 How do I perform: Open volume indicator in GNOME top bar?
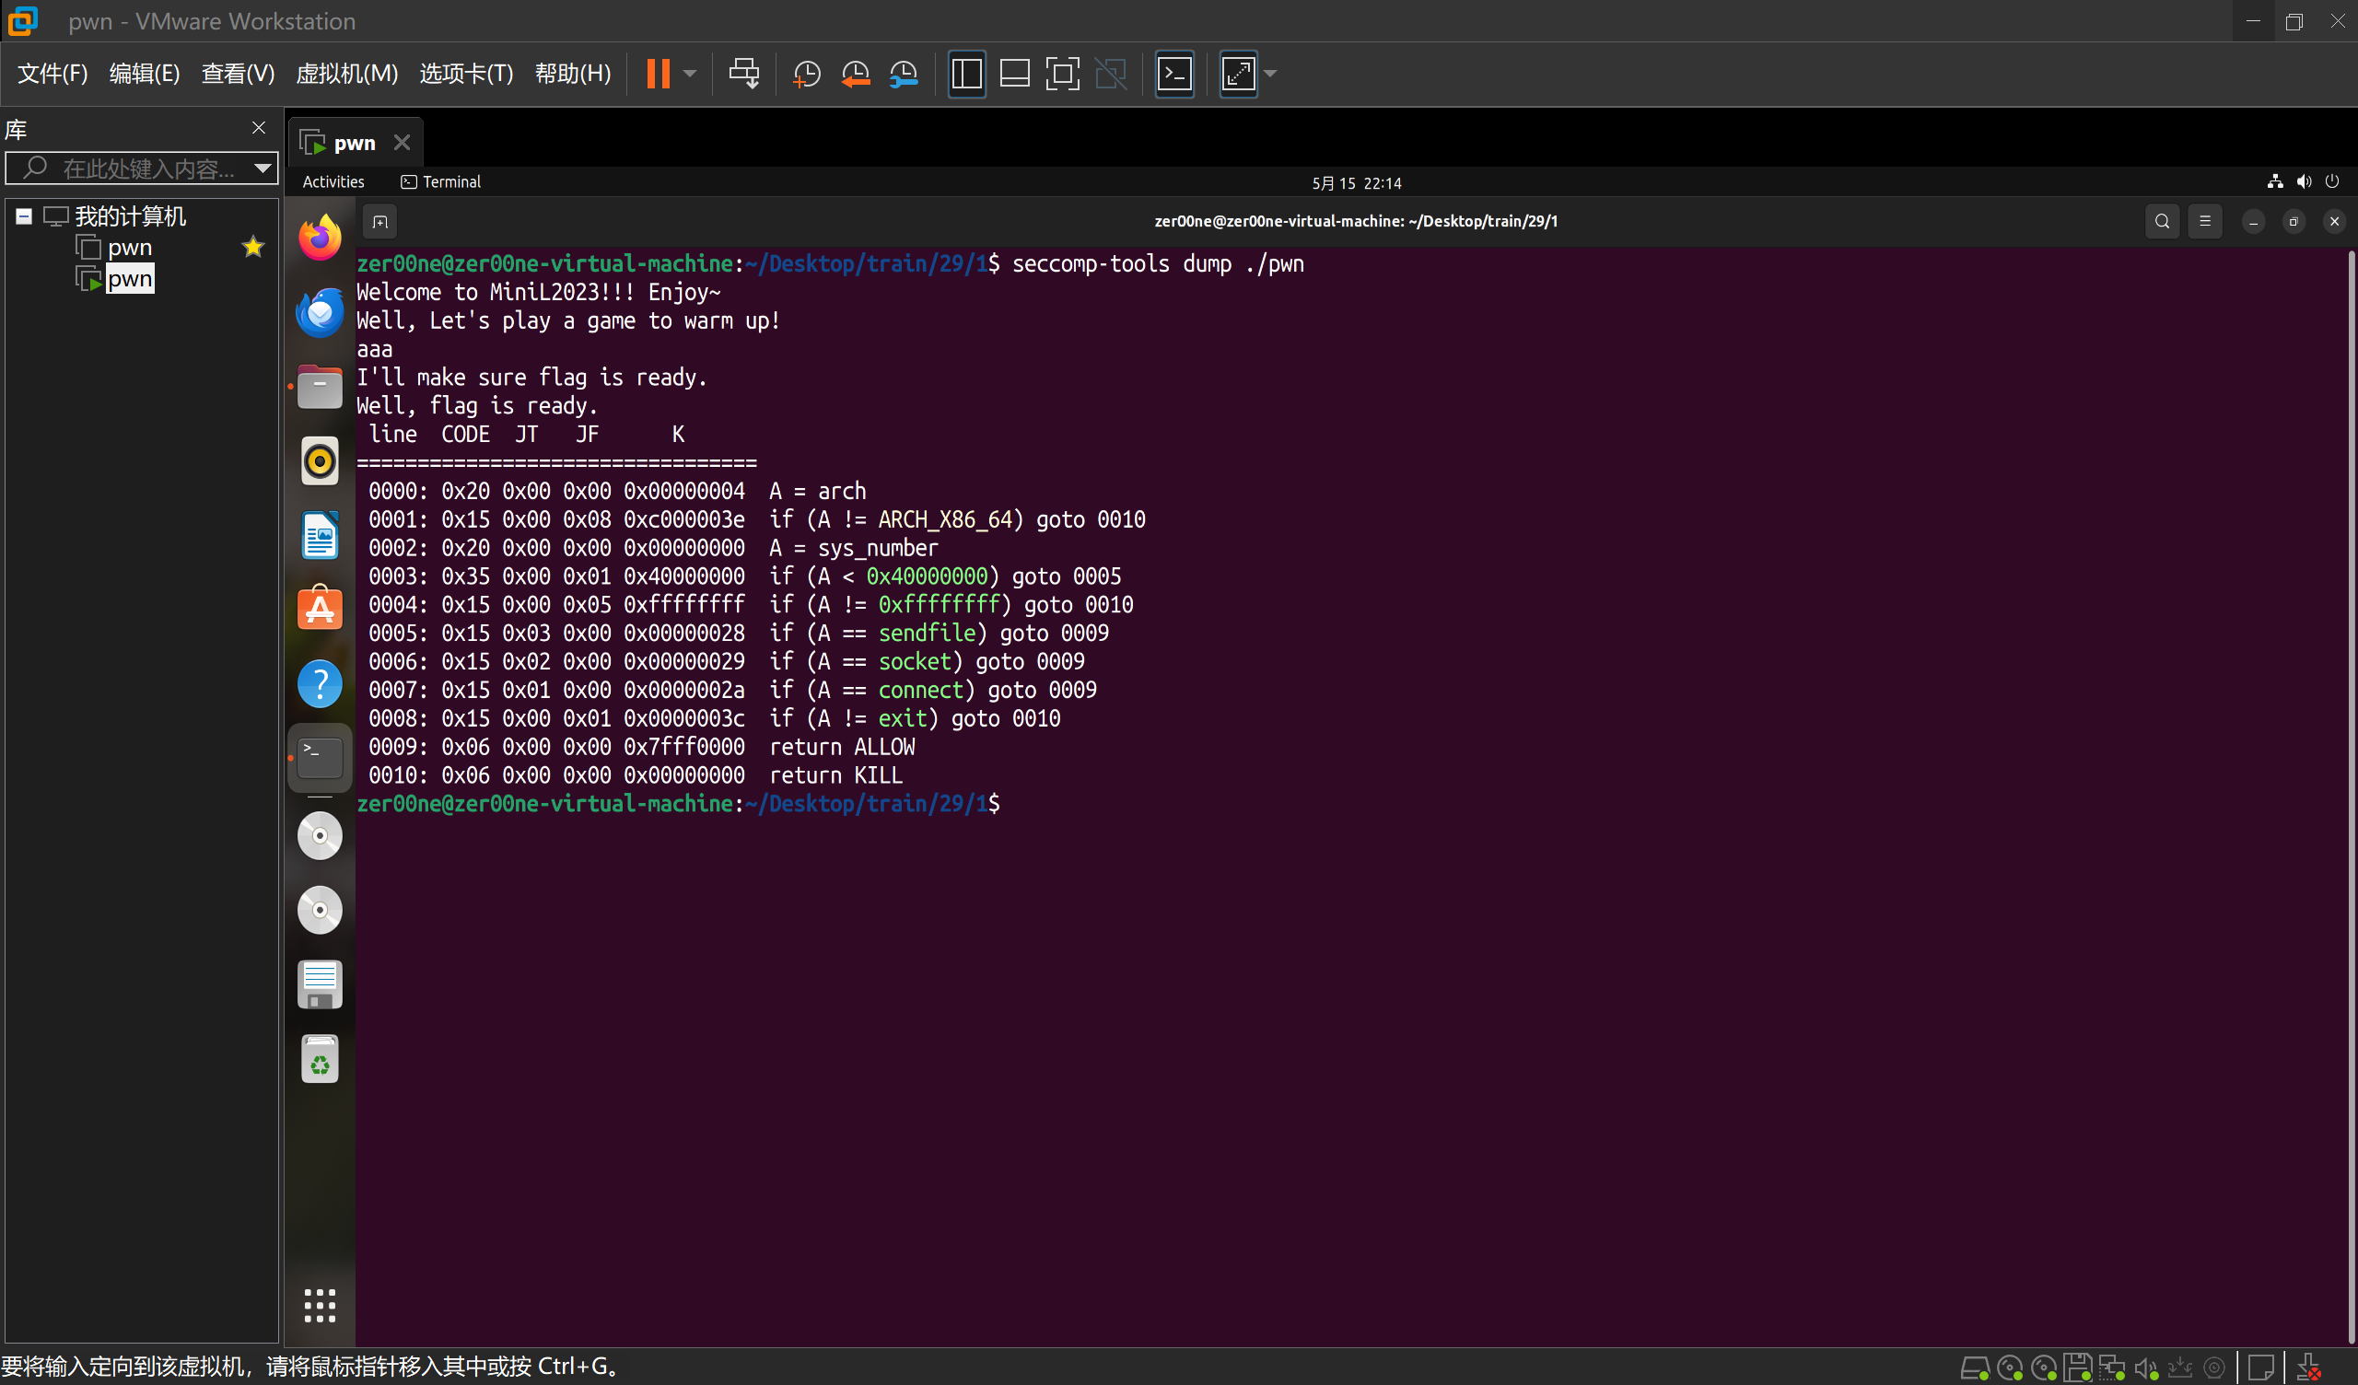click(x=2304, y=181)
